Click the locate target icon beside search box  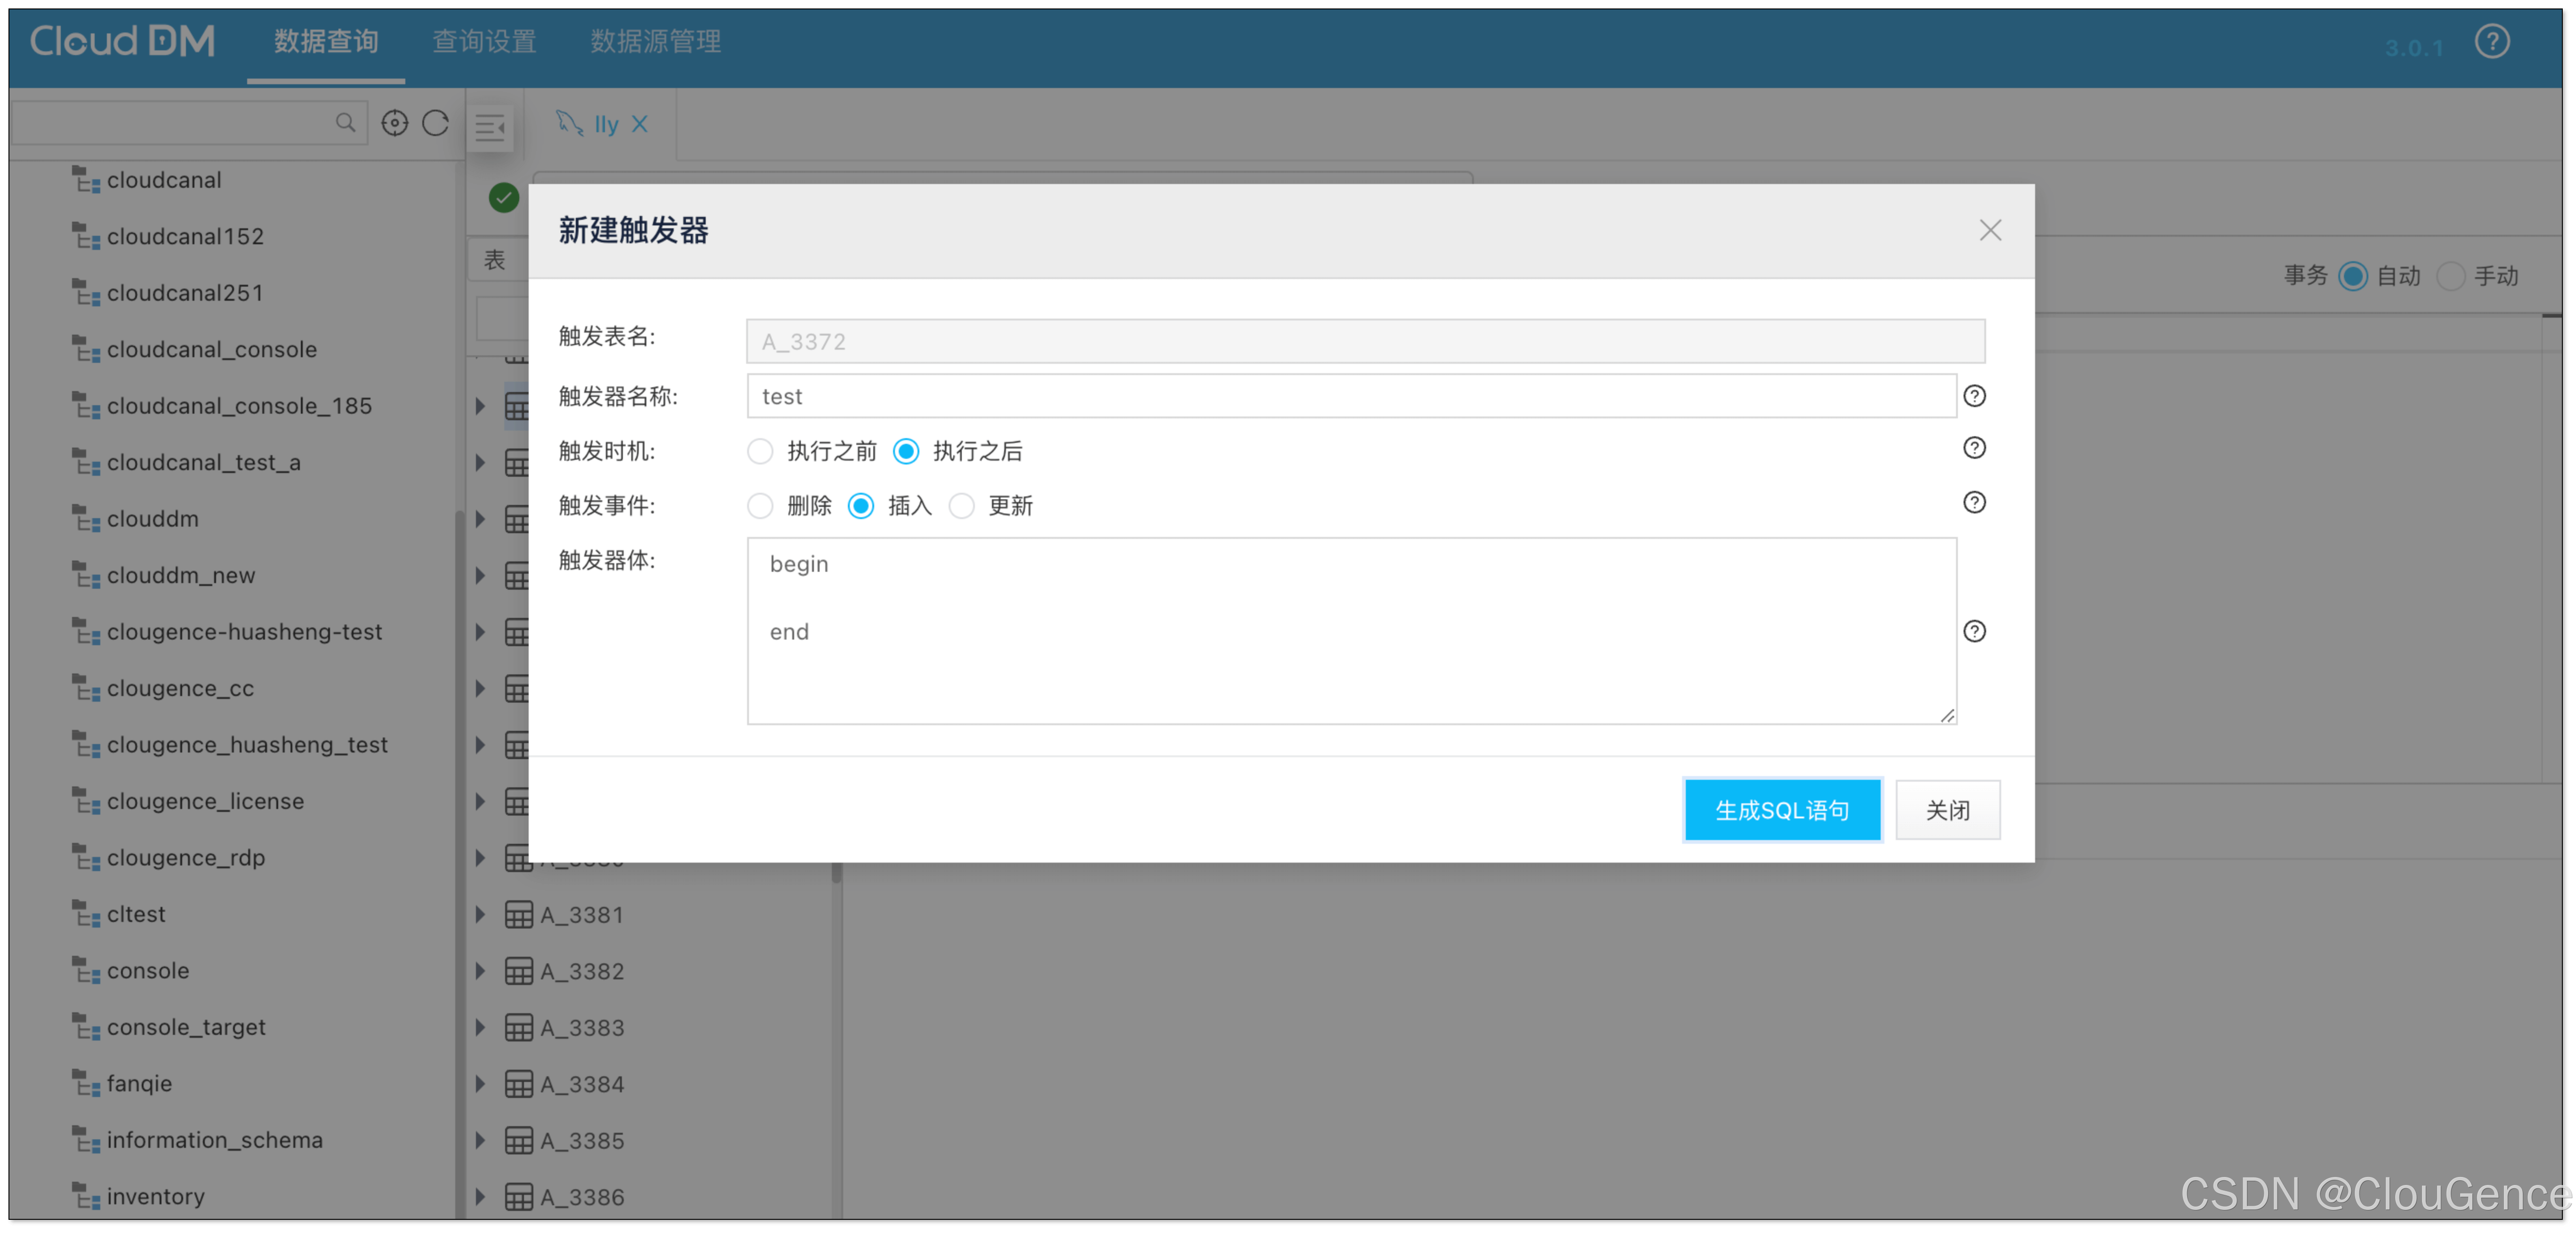click(395, 123)
